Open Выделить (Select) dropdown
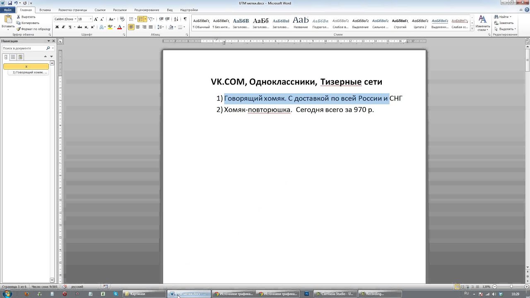 pyautogui.click(x=505, y=29)
